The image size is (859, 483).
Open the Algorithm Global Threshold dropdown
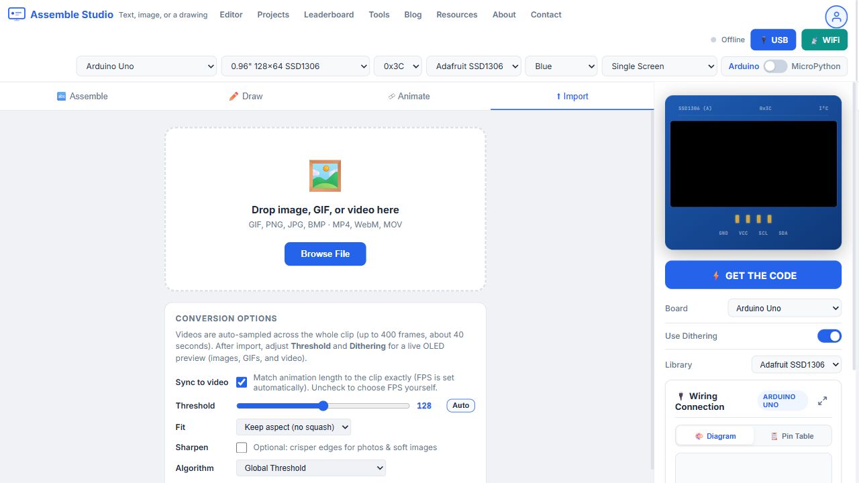[x=311, y=468]
